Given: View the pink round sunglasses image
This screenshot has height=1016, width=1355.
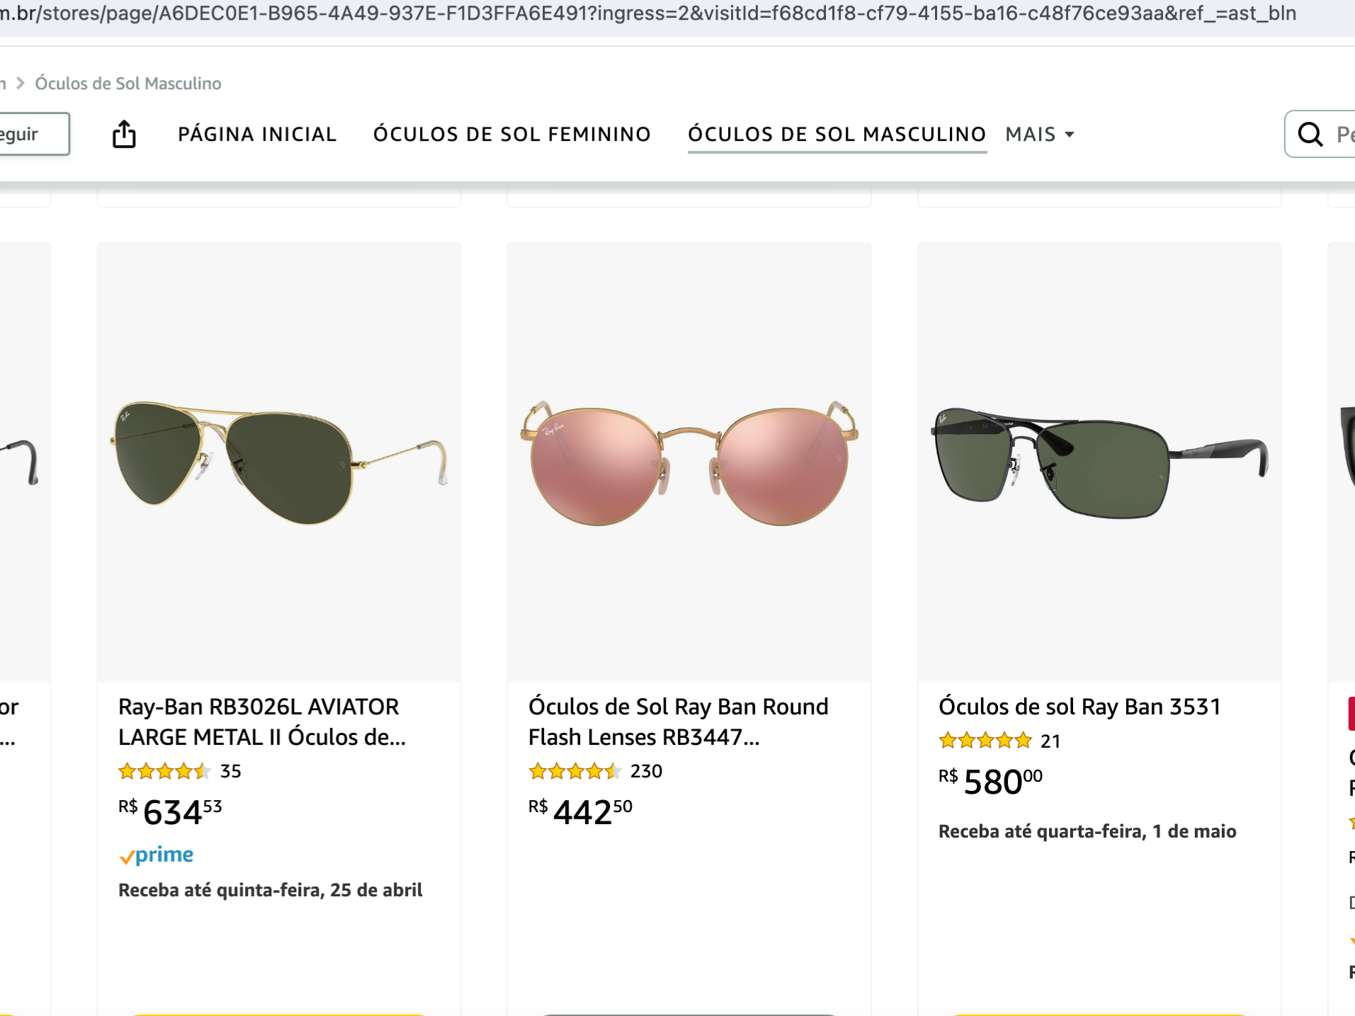Looking at the screenshot, I should click(x=689, y=463).
